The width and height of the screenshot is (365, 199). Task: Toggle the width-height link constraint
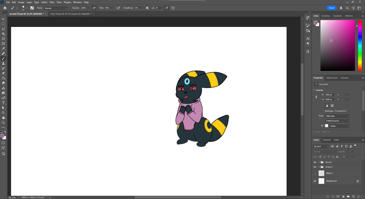316,97
